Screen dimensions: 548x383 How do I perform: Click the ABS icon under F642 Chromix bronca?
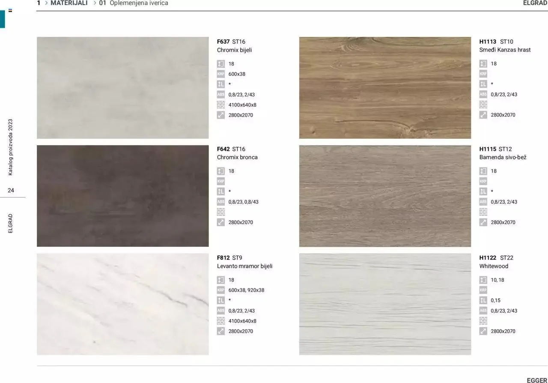pos(220,202)
